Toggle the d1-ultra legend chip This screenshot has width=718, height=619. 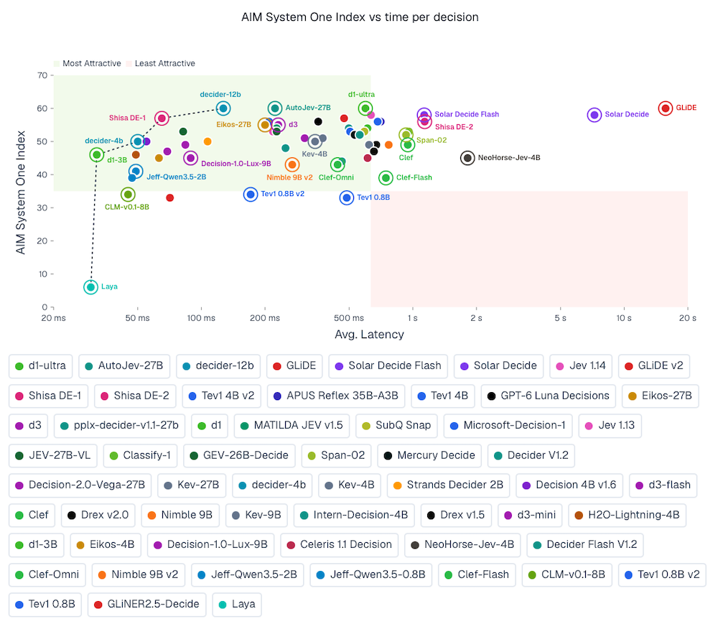click(x=40, y=366)
